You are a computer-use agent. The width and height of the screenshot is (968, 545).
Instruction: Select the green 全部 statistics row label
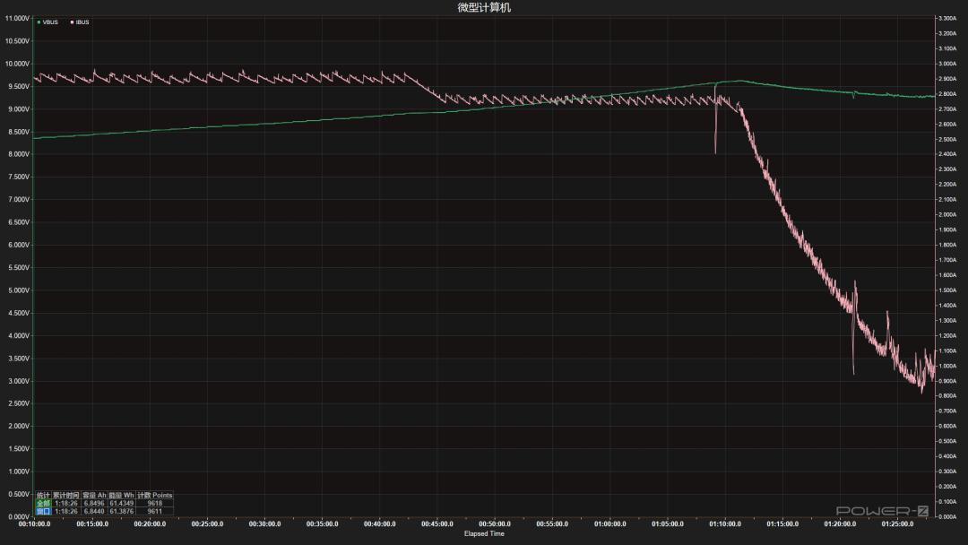[x=43, y=503]
